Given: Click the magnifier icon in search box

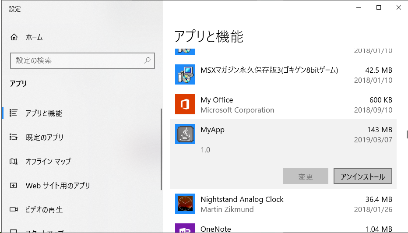Looking at the screenshot, I should pos(148,60).
